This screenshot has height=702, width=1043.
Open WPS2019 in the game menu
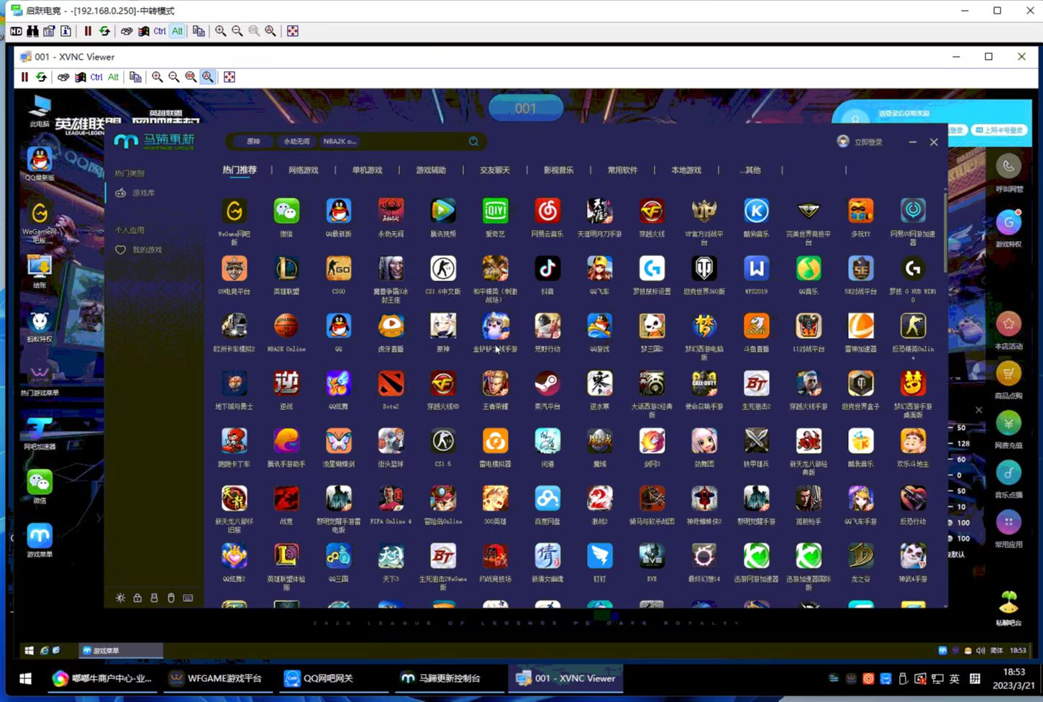[756, 269]
